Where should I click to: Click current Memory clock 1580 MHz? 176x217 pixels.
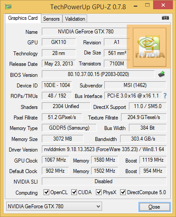(104, 160)
